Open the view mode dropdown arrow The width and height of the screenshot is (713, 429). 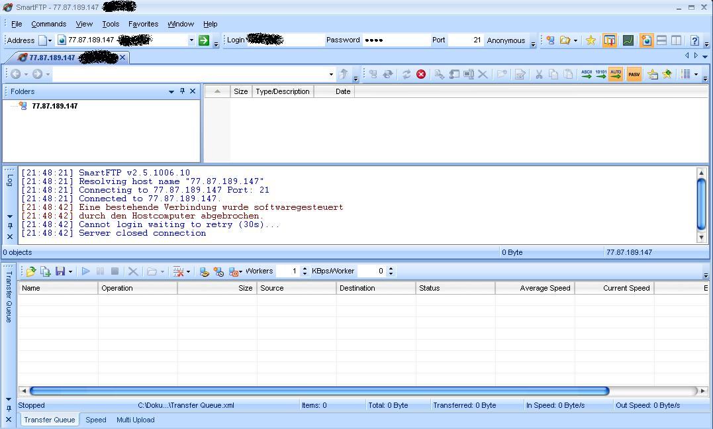tap(696, 74)
